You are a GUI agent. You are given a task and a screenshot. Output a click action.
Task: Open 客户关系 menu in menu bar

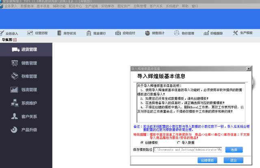pyautogui.click(x=156, y=6)
